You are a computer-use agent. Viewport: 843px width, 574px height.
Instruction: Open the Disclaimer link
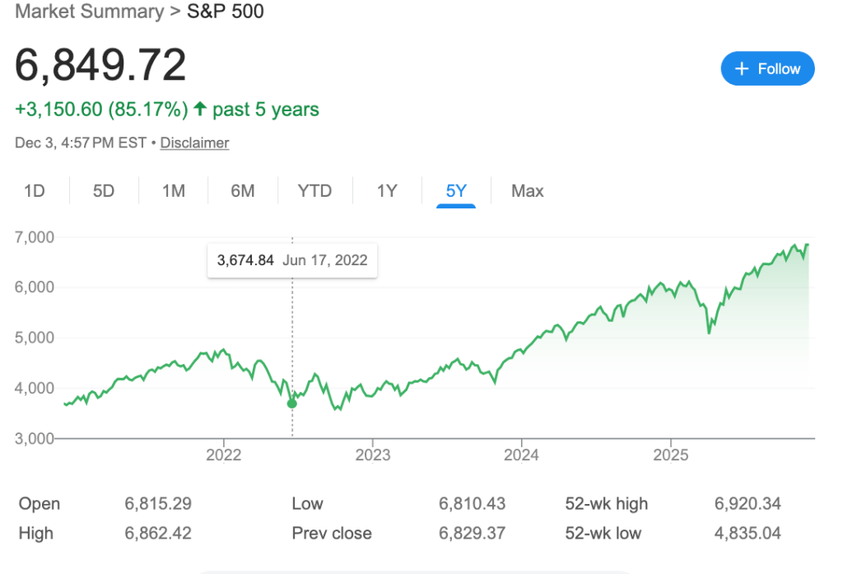[x=194, y=142]
